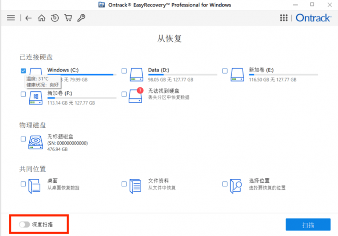Click 98.05 GB 无 127.77 GB text
Screen dimensions: 338x236
(170, 80)
